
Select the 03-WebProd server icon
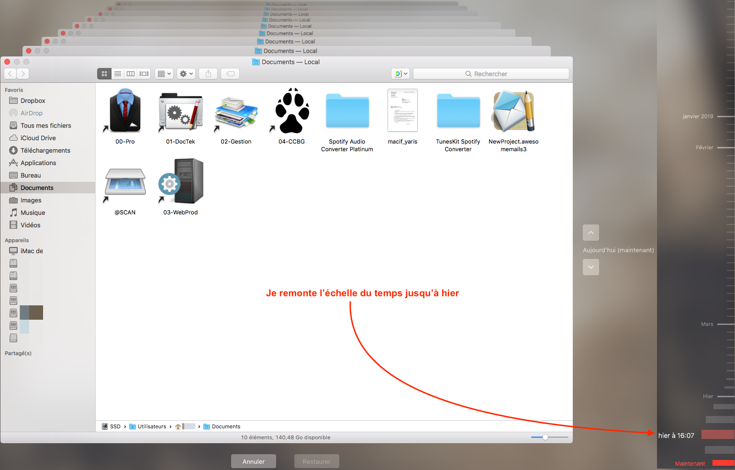[181, 182]
